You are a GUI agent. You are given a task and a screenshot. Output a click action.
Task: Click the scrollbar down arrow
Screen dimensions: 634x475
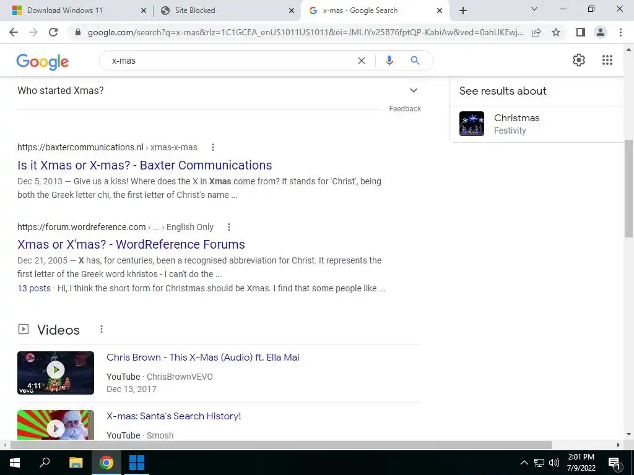pos(628,434)
